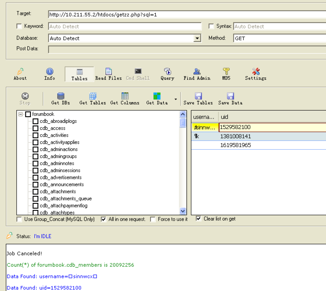Open the Get Data dropdown arrow
This screenshot has width=326, height=291.
(x=176, y=99)
